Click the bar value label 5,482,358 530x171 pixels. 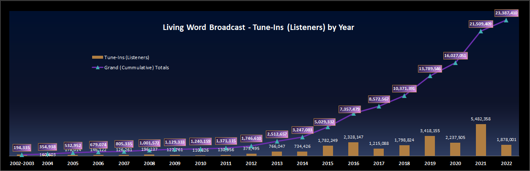point(481,119)
